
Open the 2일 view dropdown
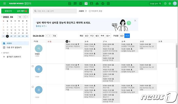point(108,36)
